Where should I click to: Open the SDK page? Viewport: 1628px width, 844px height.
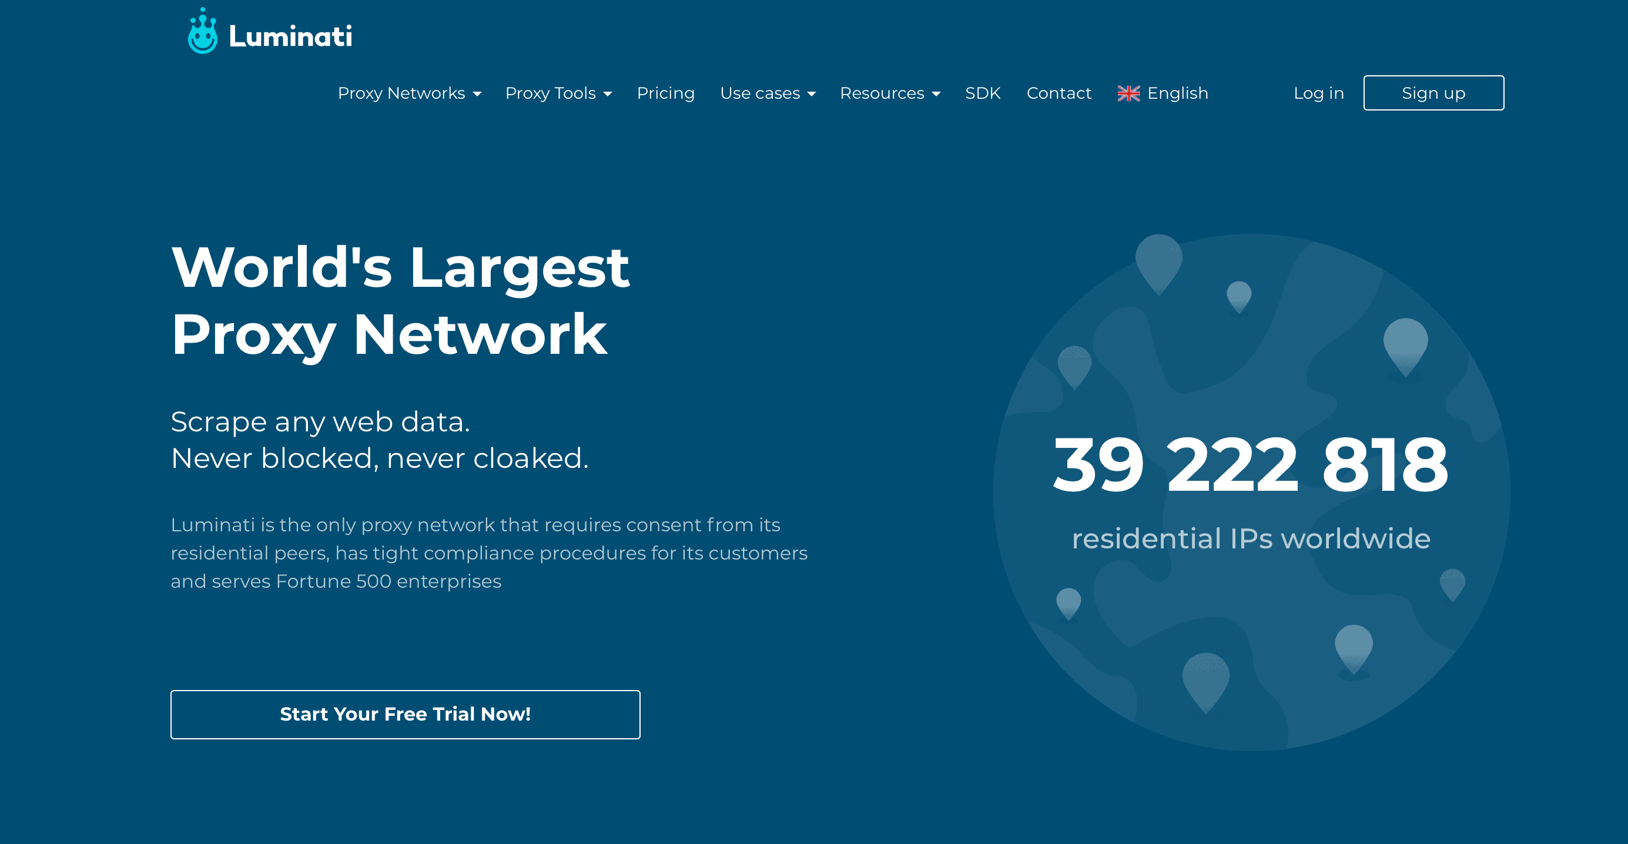pyautogui.click(x=983, y=93)
